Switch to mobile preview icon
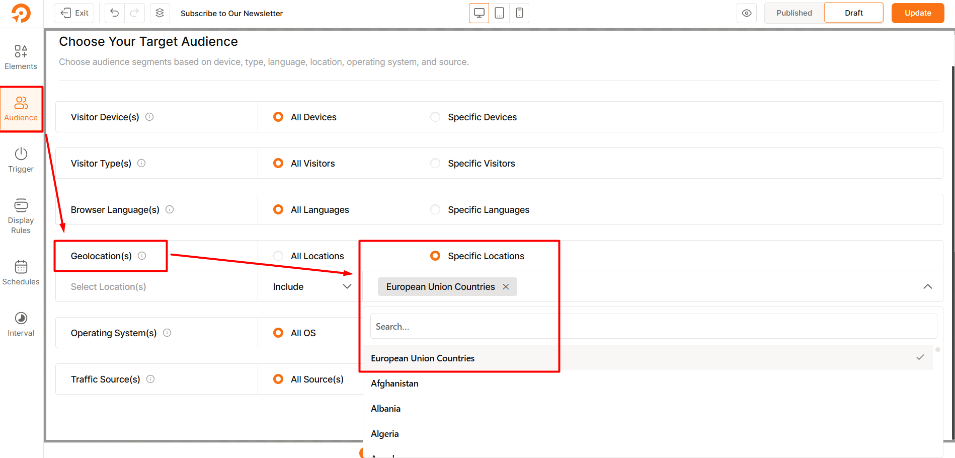 519,13
